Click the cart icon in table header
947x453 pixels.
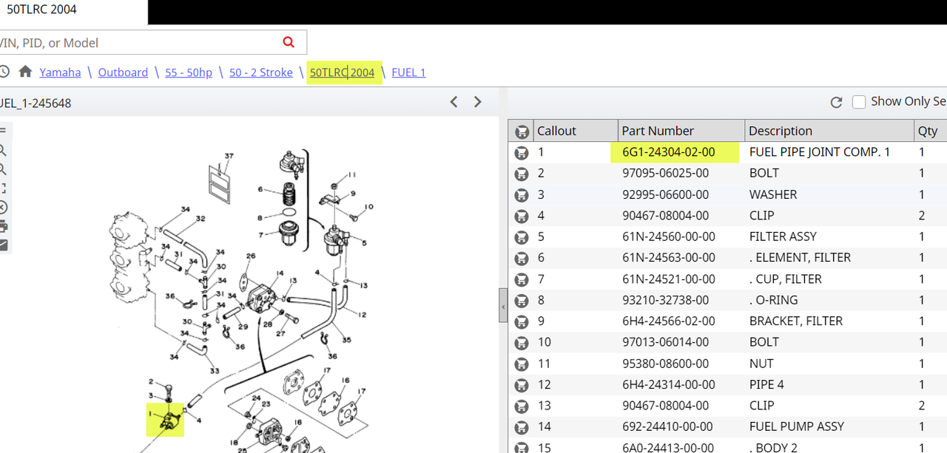[x=522, y=131]
